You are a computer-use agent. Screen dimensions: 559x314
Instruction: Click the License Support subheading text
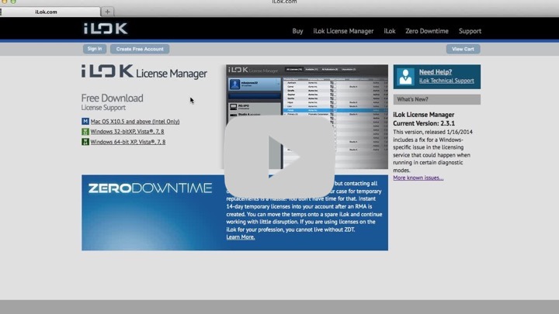[x=103, y=108]
